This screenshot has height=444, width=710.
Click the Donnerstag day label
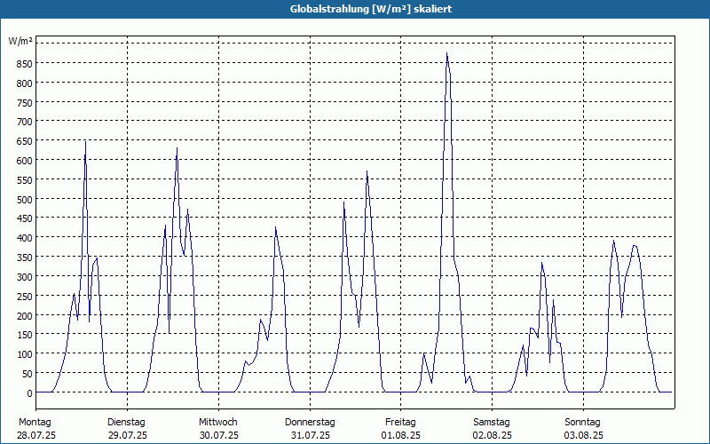tap(310, 423)
